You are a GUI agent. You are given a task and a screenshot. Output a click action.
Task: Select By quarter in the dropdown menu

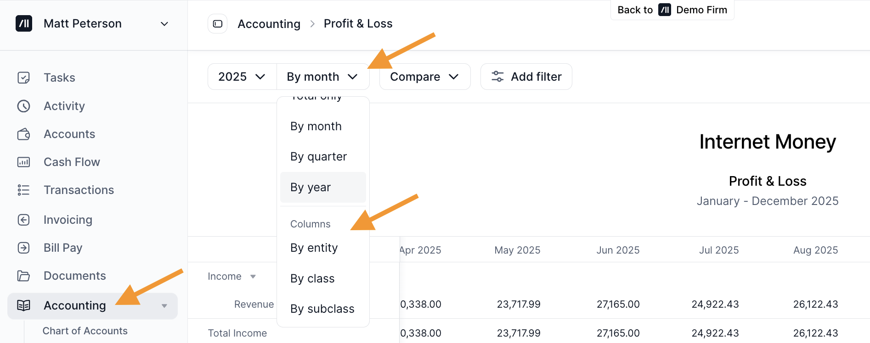(x=318, y=156)
